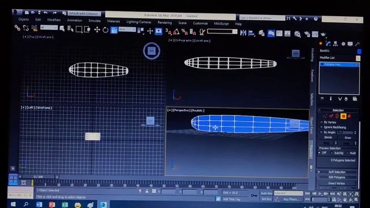This screenshot has width=370, height=208.
Task: Click Select and Manipulate icon
Action: [x=150, y=31]
